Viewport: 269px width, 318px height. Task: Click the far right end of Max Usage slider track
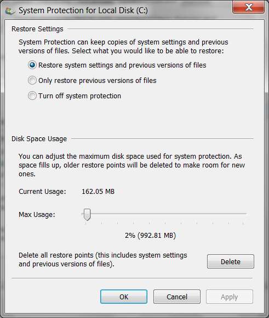coord(245,214)
